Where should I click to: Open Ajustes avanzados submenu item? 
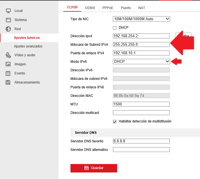[x=28, y=46]
